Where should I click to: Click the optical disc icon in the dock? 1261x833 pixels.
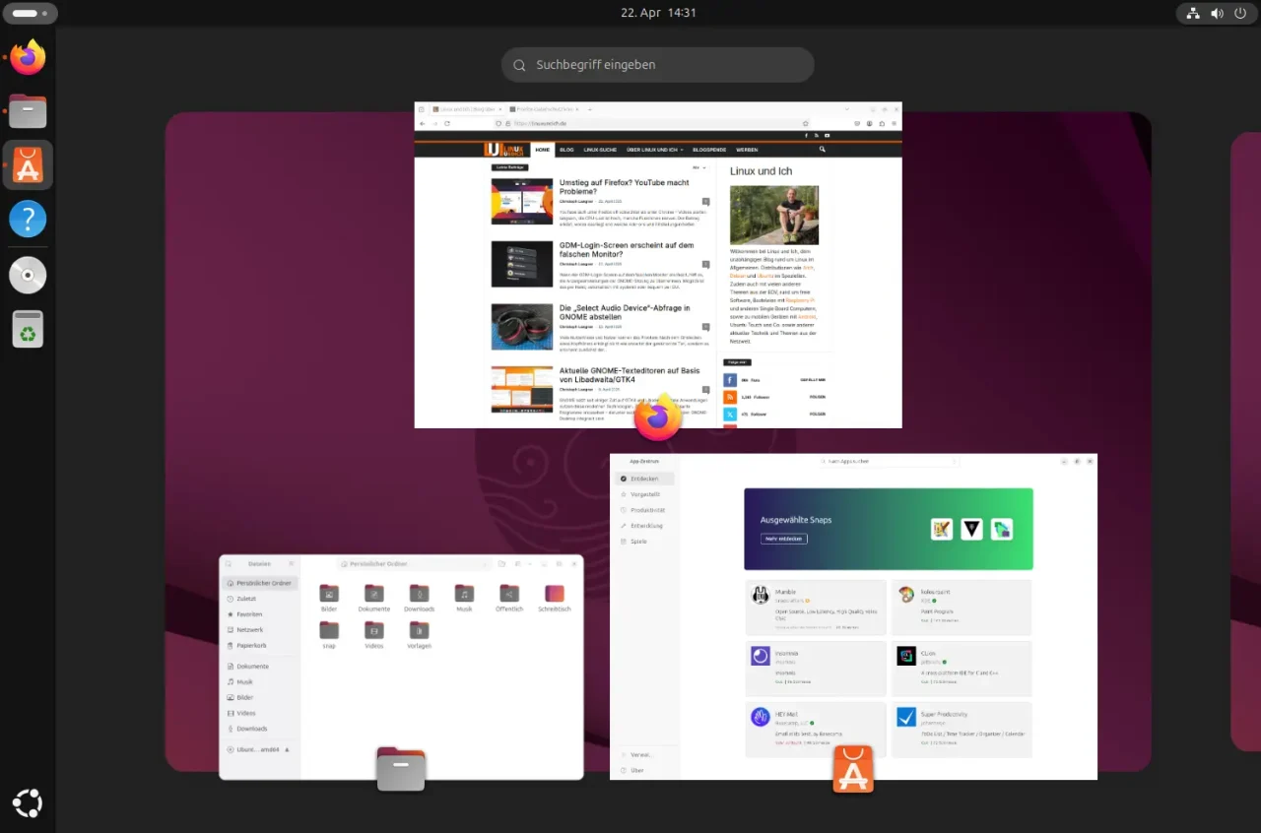[x=28, y=275]
